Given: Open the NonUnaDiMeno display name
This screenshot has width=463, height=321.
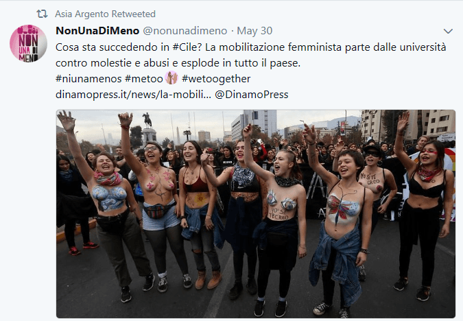Looking at the screenshot, I should 97,31.
